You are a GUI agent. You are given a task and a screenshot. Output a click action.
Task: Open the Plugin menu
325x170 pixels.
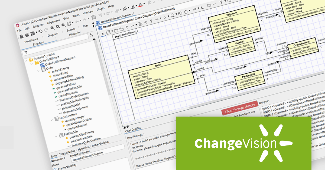(100, 9)
